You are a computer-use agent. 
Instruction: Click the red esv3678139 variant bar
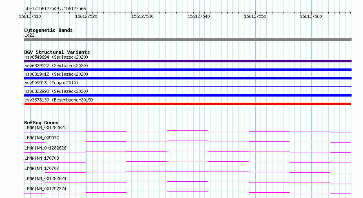coord(188,104)
